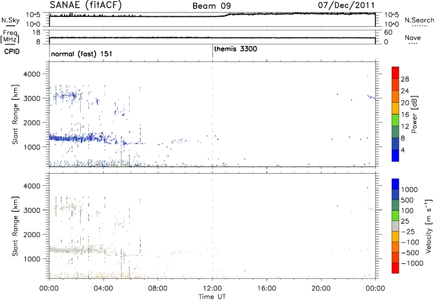Click the 4000 tick on the power panel axis
The height and width of the screenshot is (300, 434).
(32, 74)
